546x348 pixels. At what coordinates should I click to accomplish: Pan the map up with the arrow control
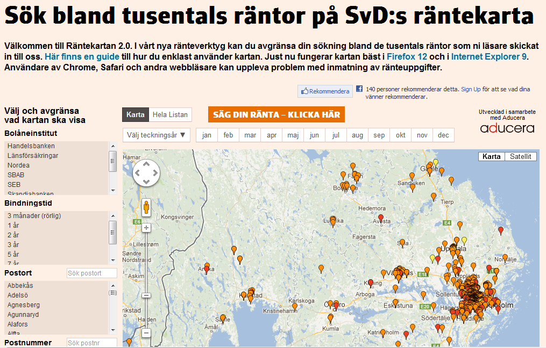pos(146,164)
